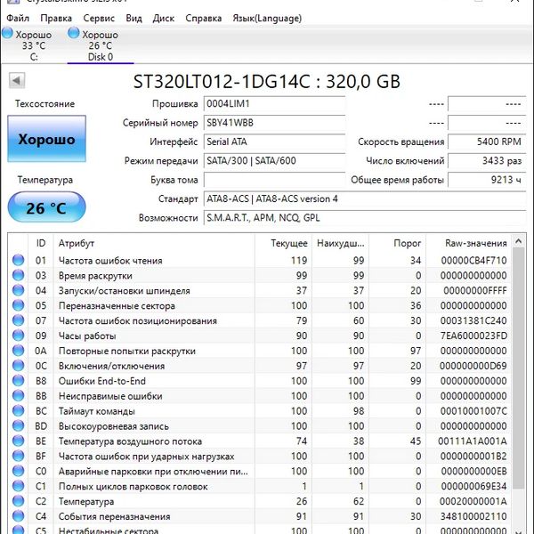
Task: Click status icon of row 07 Частота ошибок позиционирования
Action: pos(19,320)
